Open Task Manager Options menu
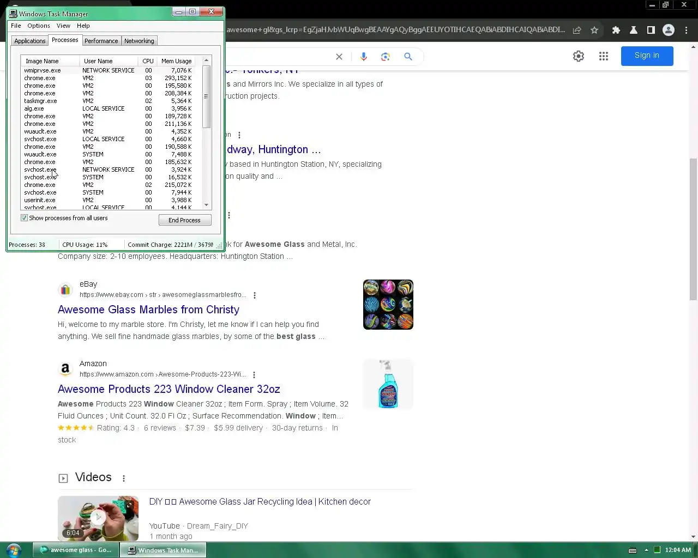This screenshot has height=558, width=698. pyautogui.click(x=39, y=26)
